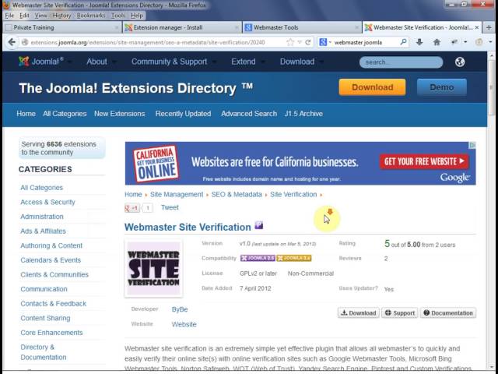
Task: Select Core Enhancements category
Action: click(51, 333)
